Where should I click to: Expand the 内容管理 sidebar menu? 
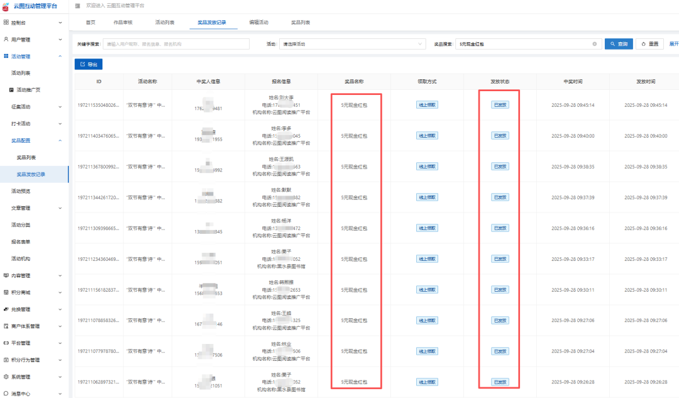click(x=60, y=275)
